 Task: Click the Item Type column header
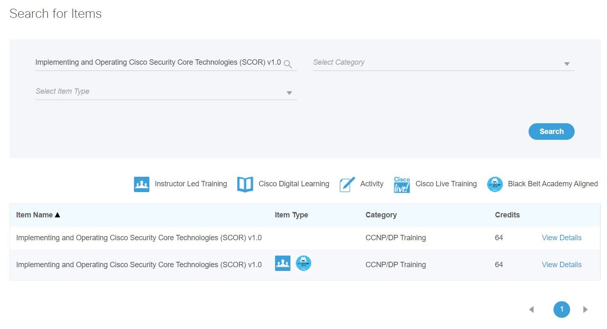point(291,215)
